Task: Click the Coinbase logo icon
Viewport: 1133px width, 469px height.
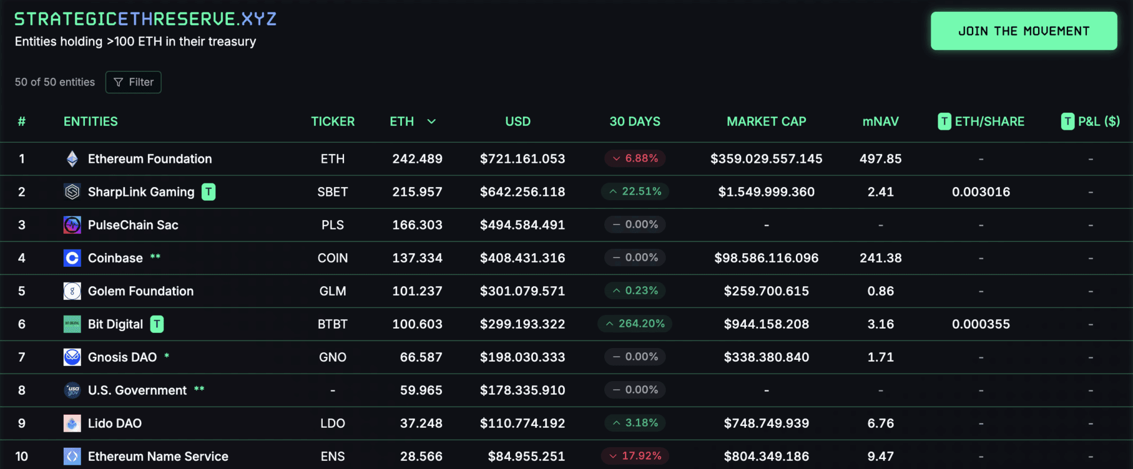Action: 72,258
